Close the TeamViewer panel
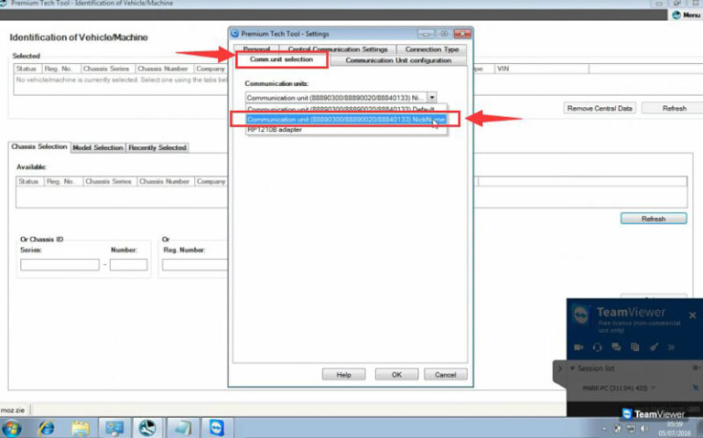 point(692,315)
